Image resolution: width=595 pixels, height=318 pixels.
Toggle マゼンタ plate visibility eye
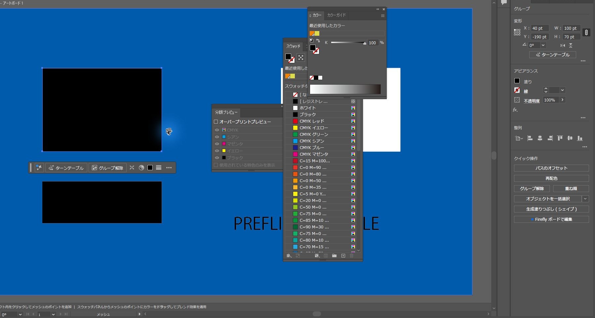pos(217,144)
